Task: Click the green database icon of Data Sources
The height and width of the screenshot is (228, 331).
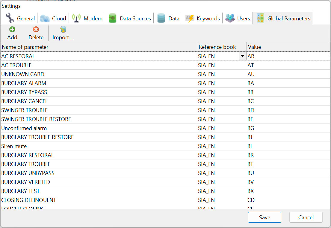Action: tap(113, 18)
